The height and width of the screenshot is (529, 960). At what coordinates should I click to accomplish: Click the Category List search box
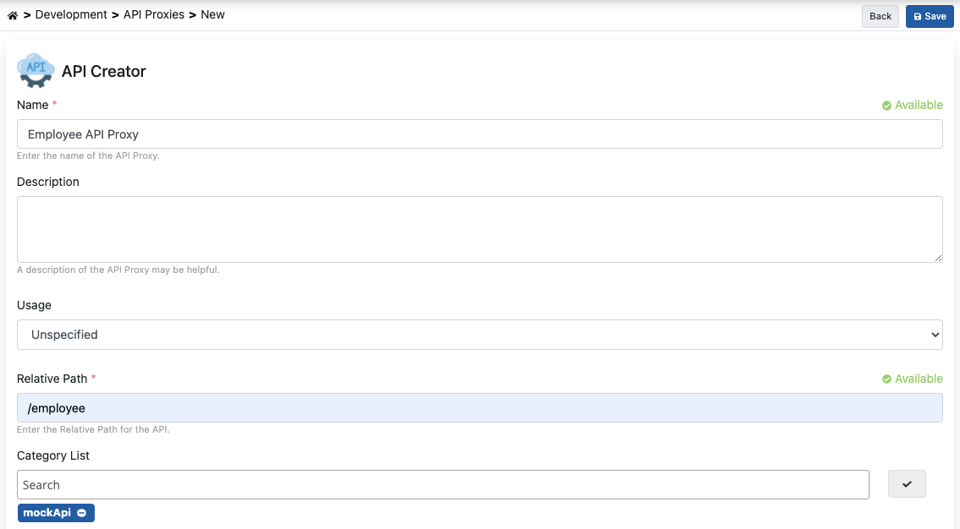[x=442, y=484]
